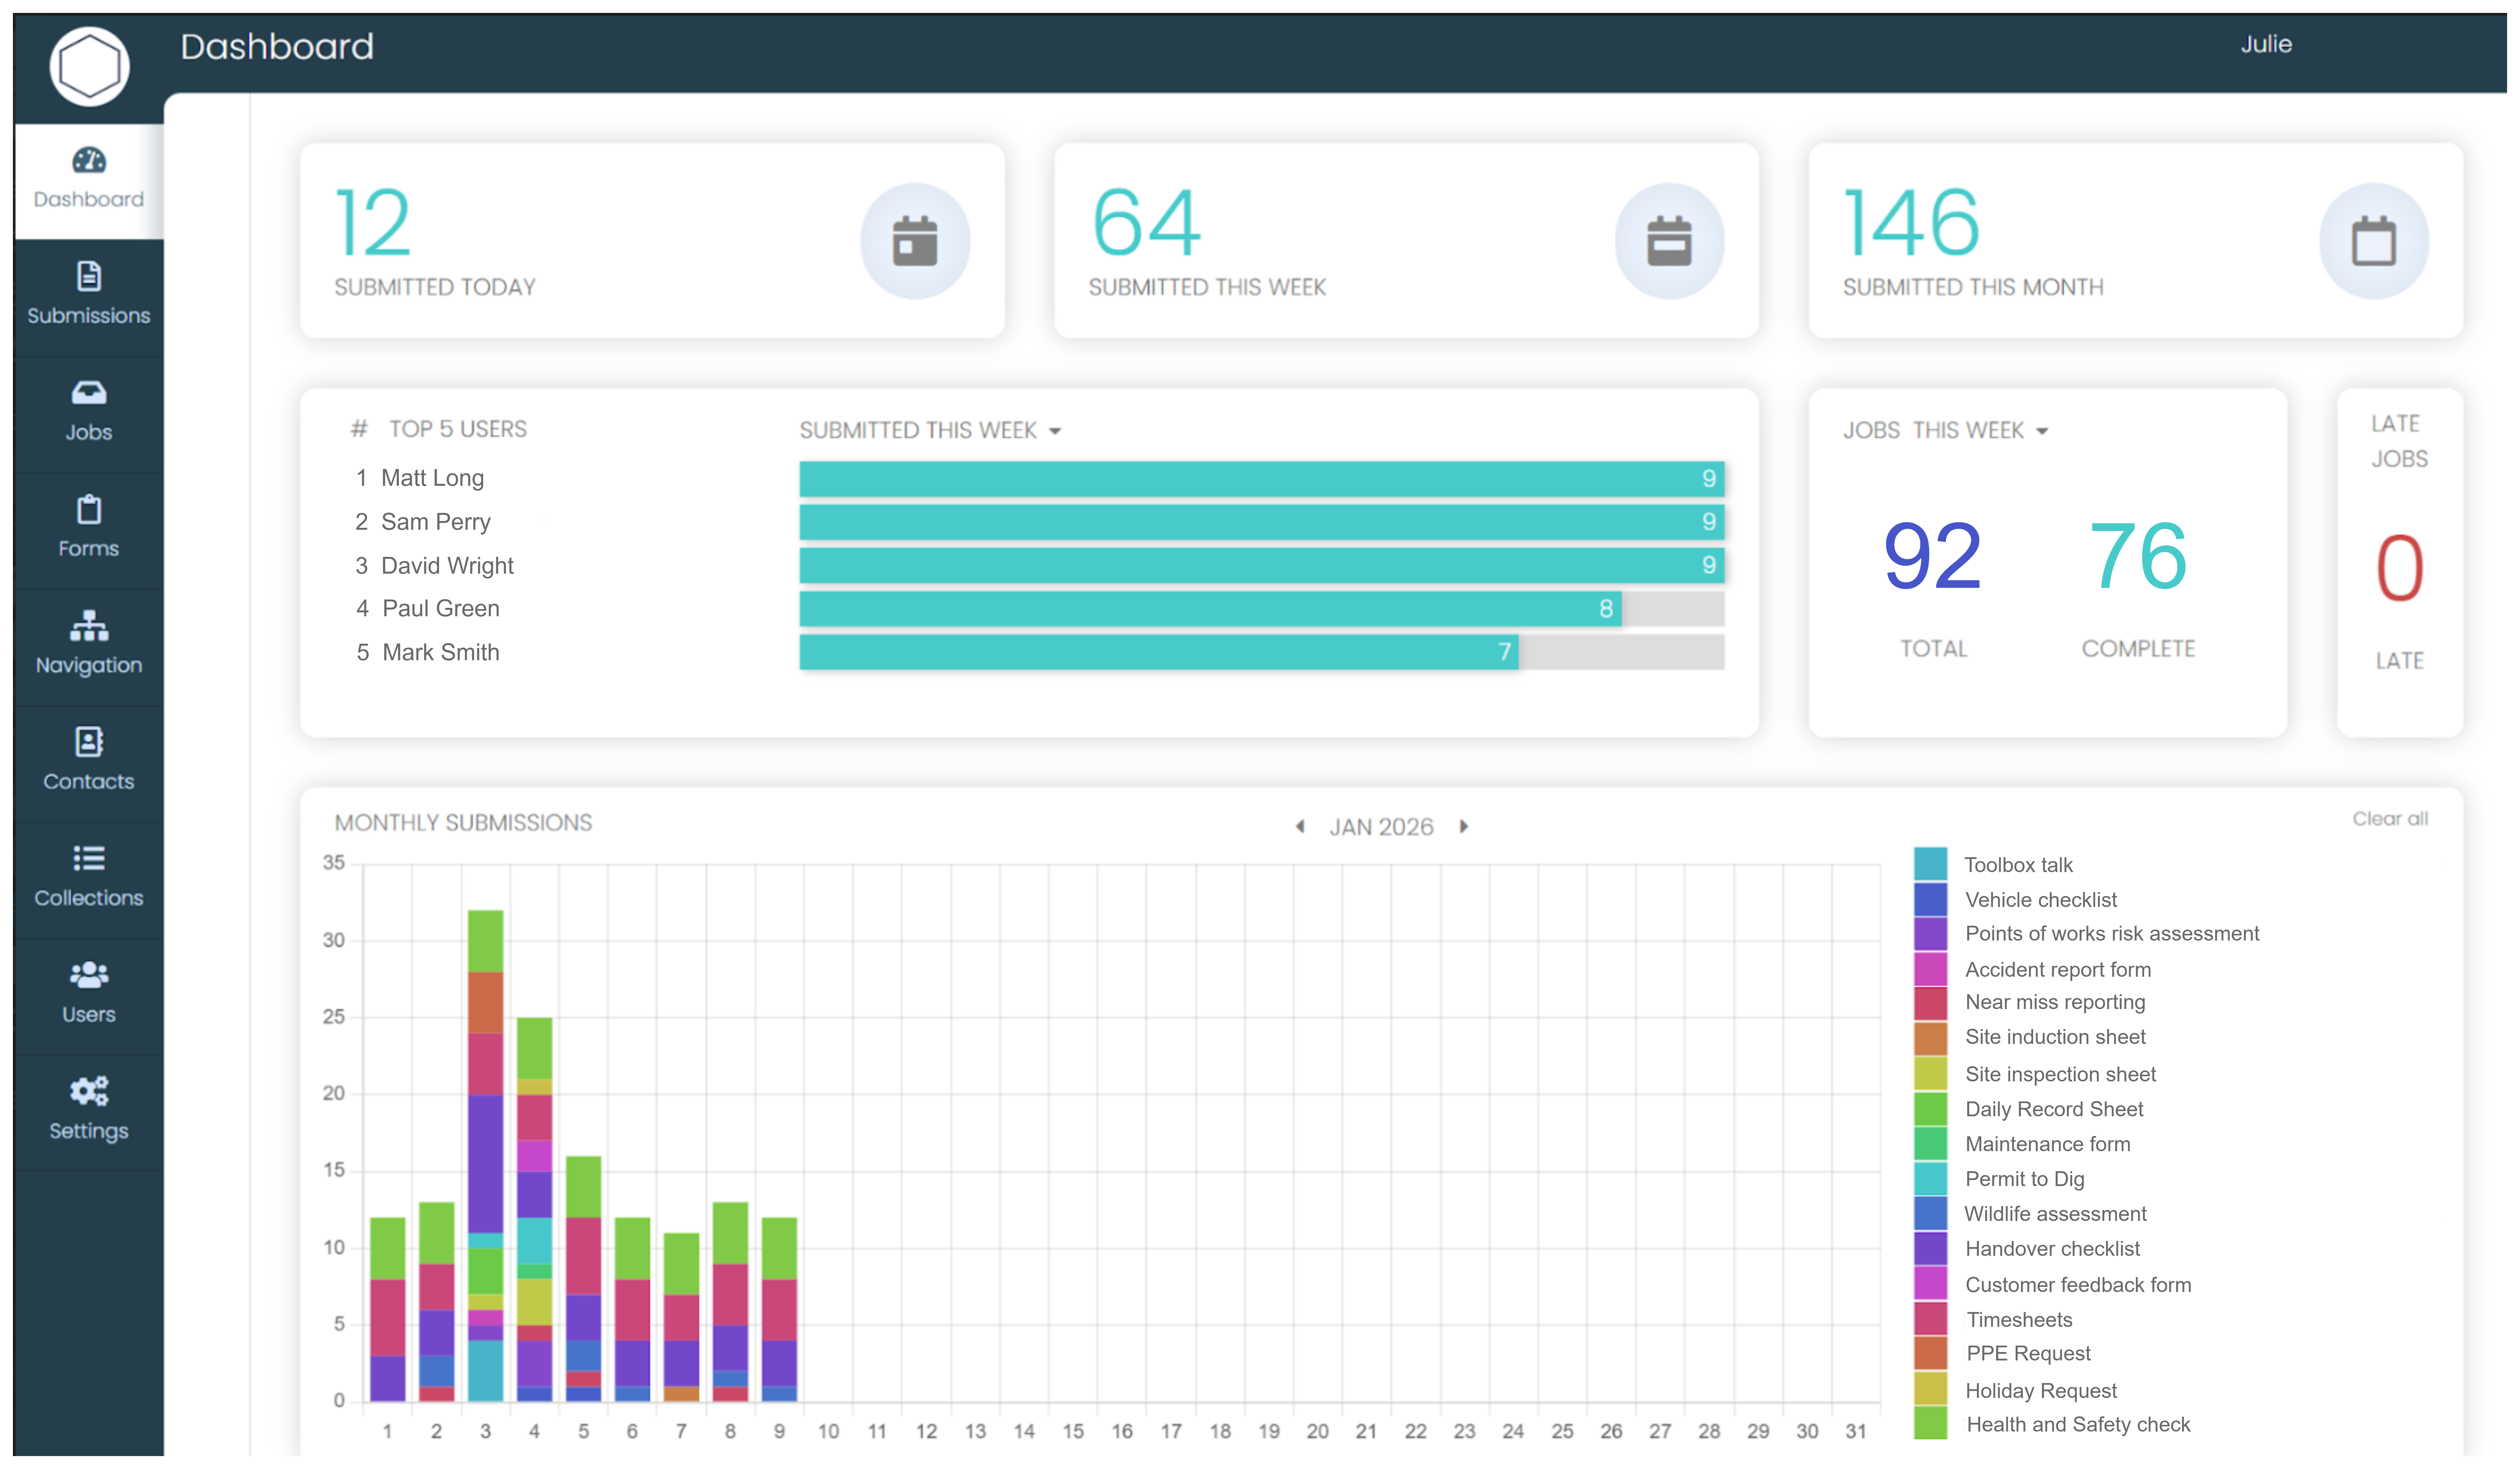This screenshot has width=2520, height=1469.
Task: Toggle the Accident report form legend entry
Action: point(2033,969)
